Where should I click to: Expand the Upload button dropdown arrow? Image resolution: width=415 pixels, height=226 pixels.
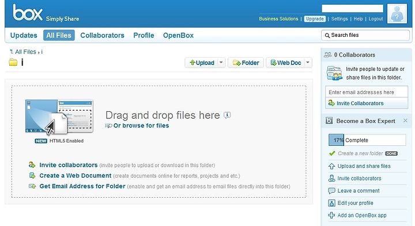point(221,63)
